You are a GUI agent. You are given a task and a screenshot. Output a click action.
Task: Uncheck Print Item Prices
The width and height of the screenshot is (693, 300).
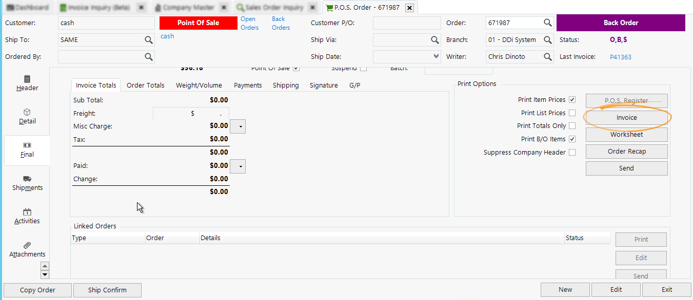click(x=572, y=99)
